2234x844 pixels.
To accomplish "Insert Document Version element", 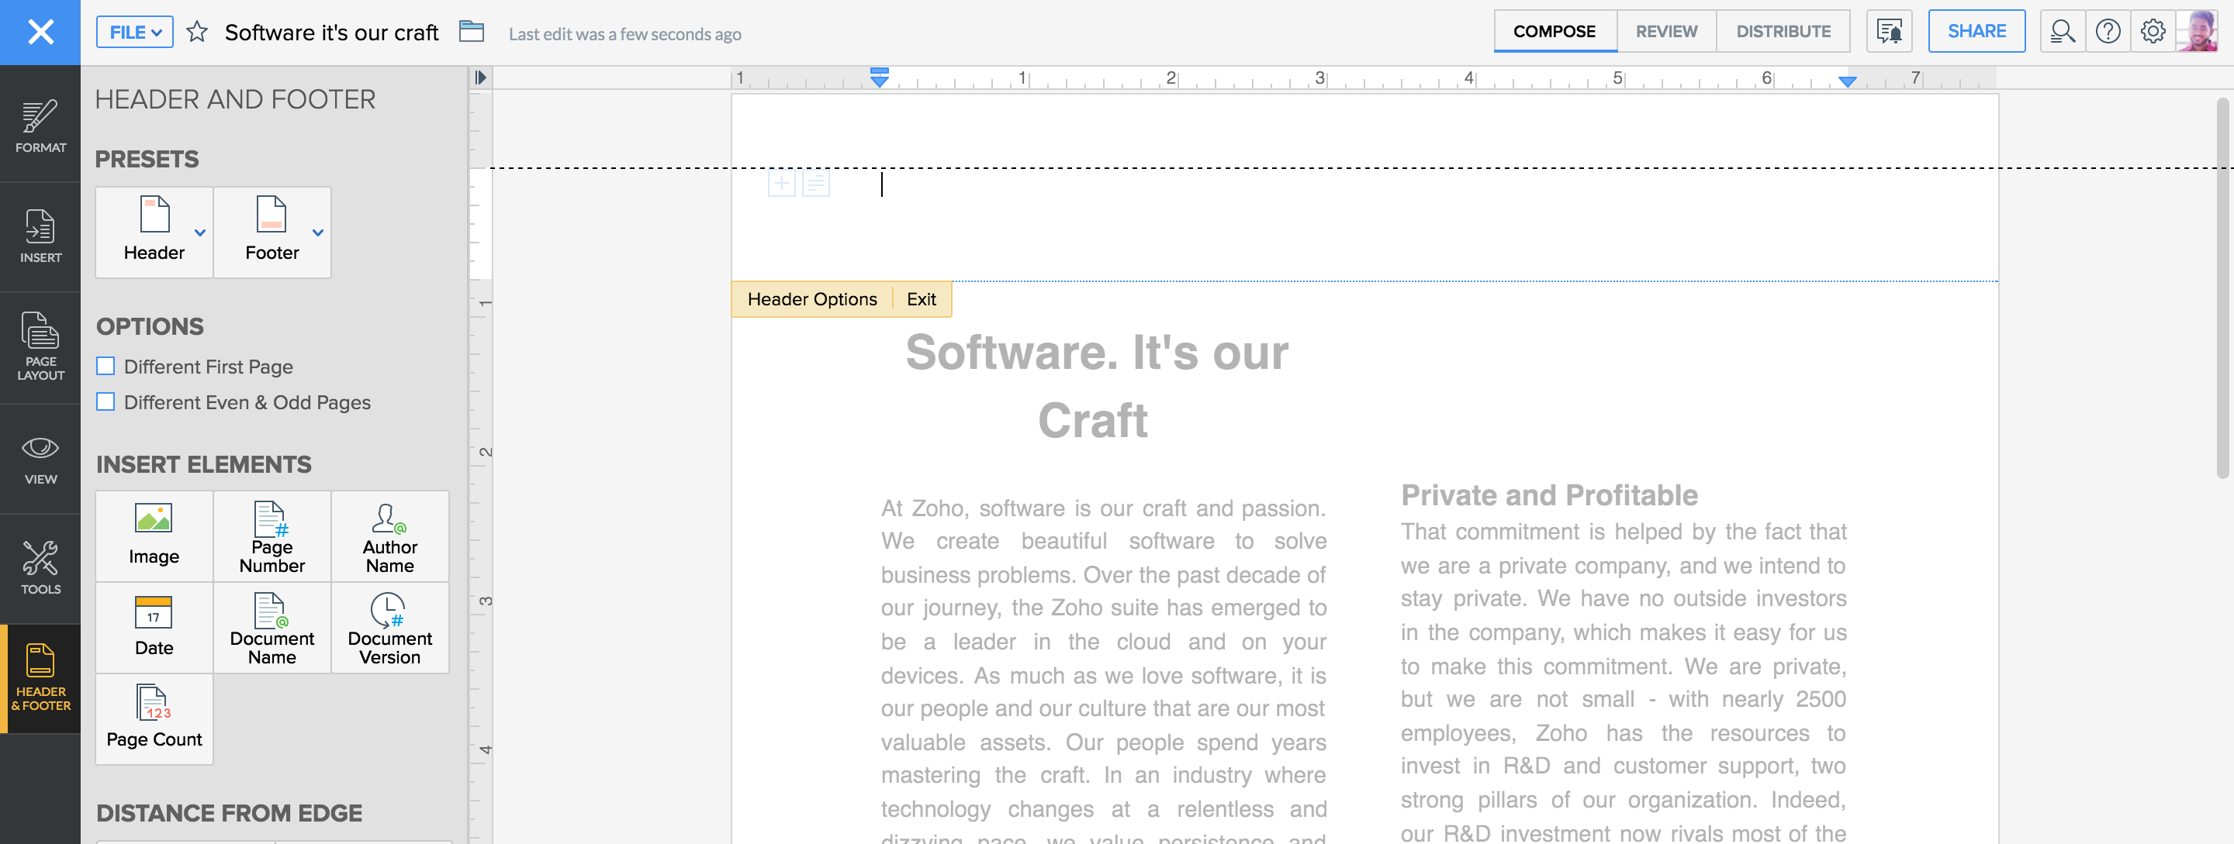I will [x=389, y=627].
